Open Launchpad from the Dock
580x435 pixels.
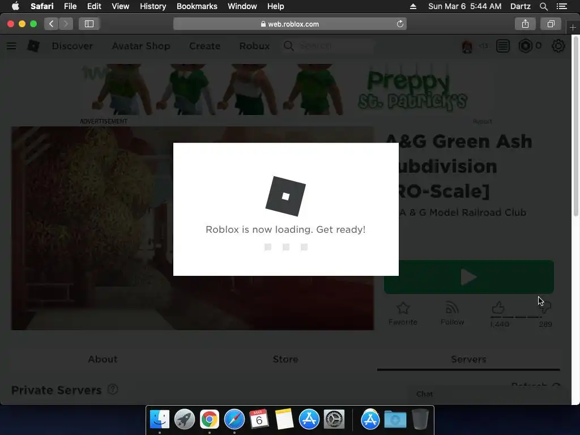pos(185,419)
